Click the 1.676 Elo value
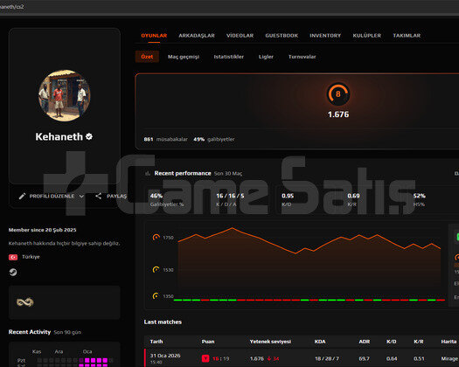This screenshot has height=367, width=459. (338, 114)
